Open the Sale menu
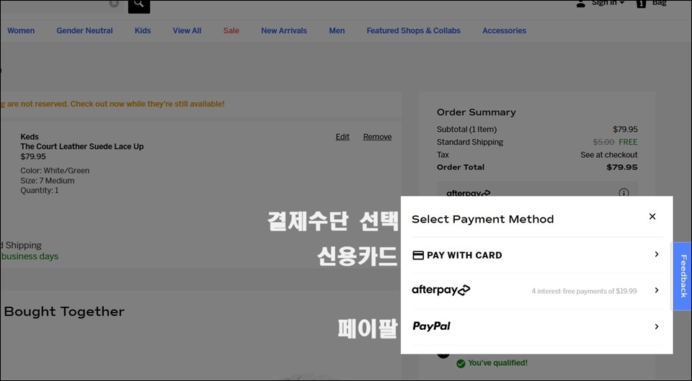692x381 pixels. [x=231, y=31]
